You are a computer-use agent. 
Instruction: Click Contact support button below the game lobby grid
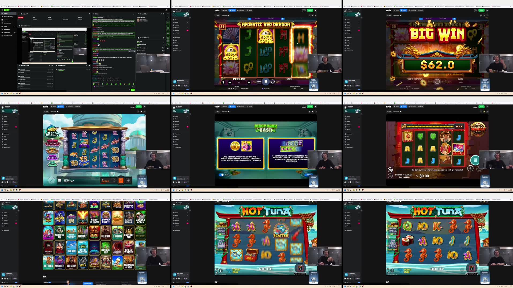88,283
